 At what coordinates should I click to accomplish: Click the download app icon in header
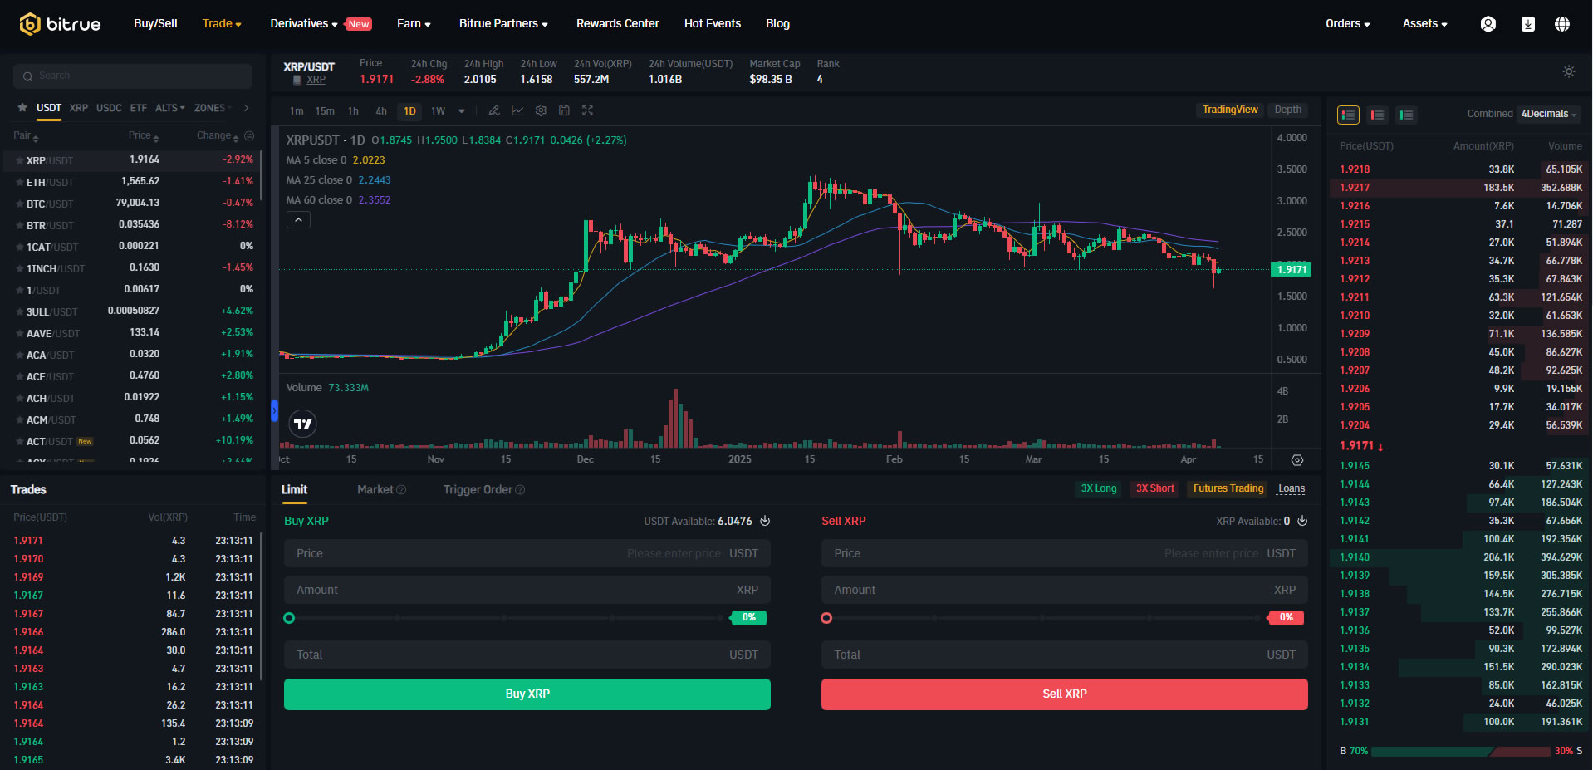1527,23
